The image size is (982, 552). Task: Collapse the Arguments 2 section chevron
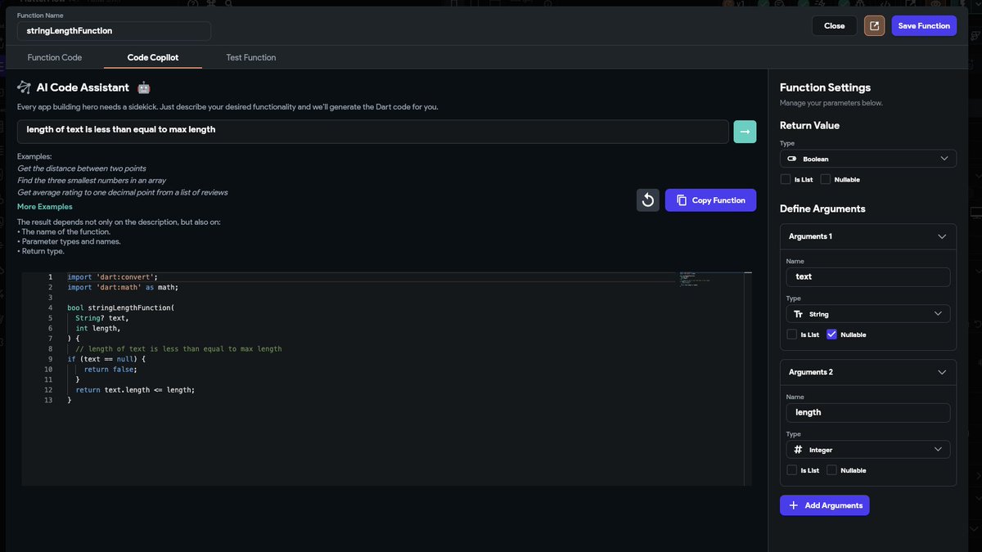(941, 372)
